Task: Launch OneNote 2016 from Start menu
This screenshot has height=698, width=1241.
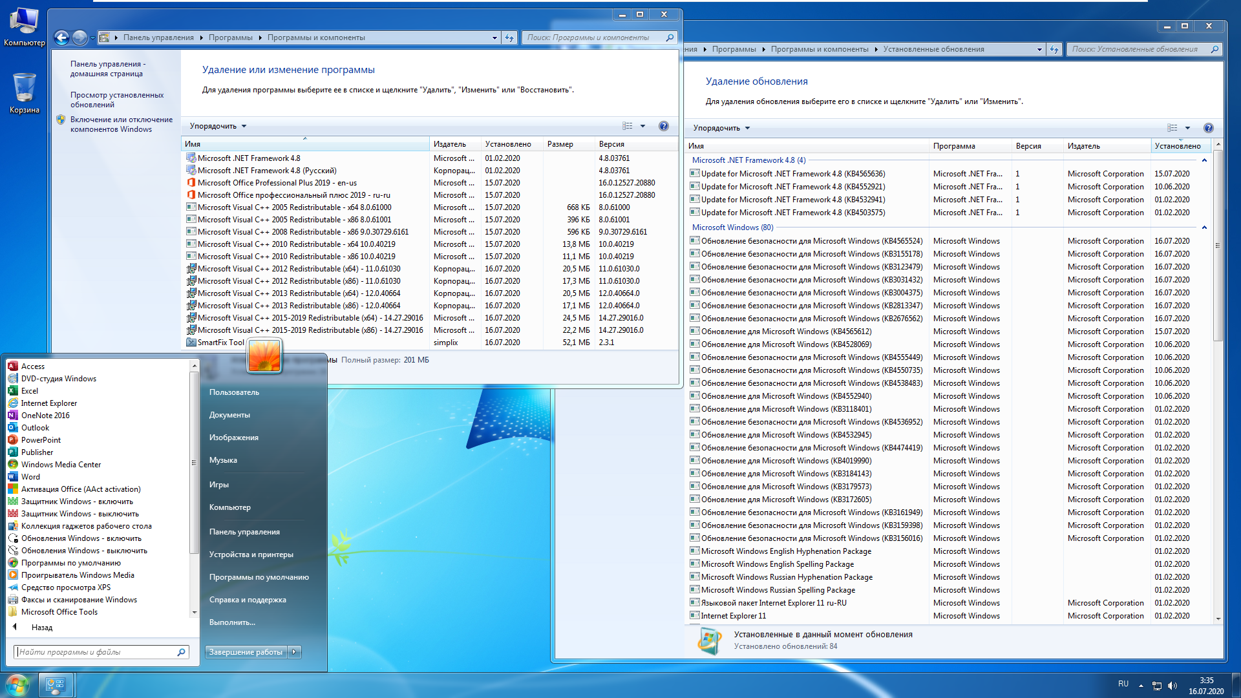Action: pyautogui.click(x=45, y=416)
